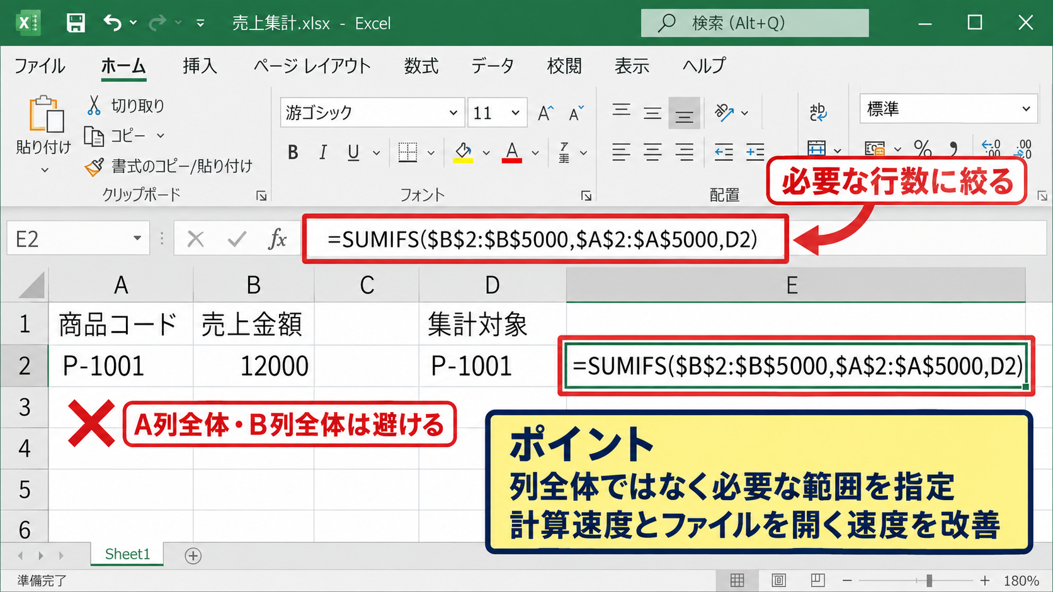Click the Cut scissors icon
Viewport: 1053px width, 592px height.
tap(94, 105)
